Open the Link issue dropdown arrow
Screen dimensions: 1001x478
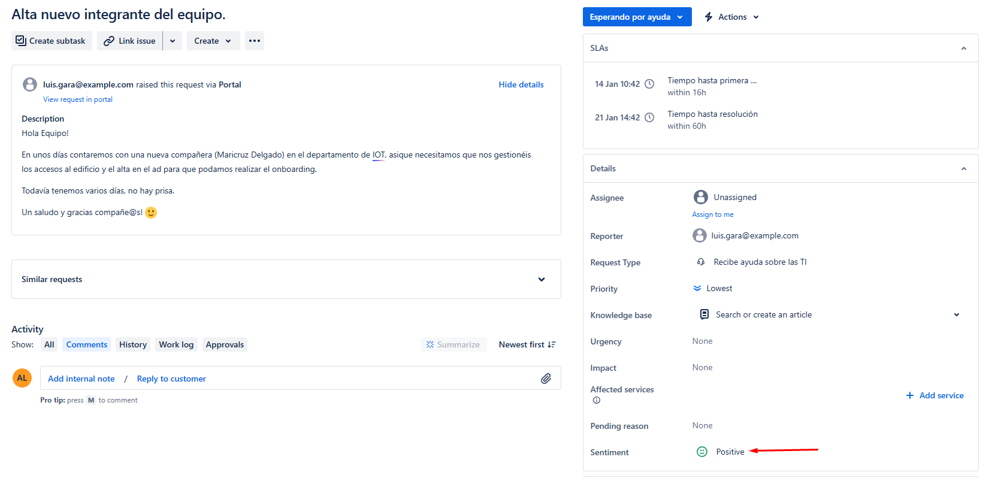[173, 41]
